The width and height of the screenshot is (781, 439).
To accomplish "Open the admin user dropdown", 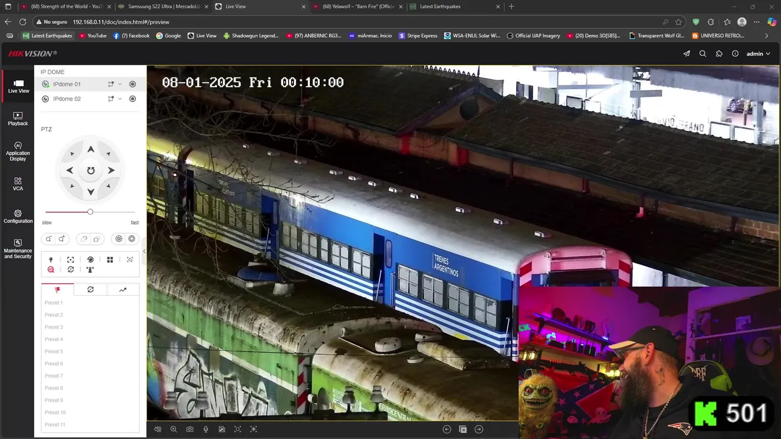I will [758, 54].
